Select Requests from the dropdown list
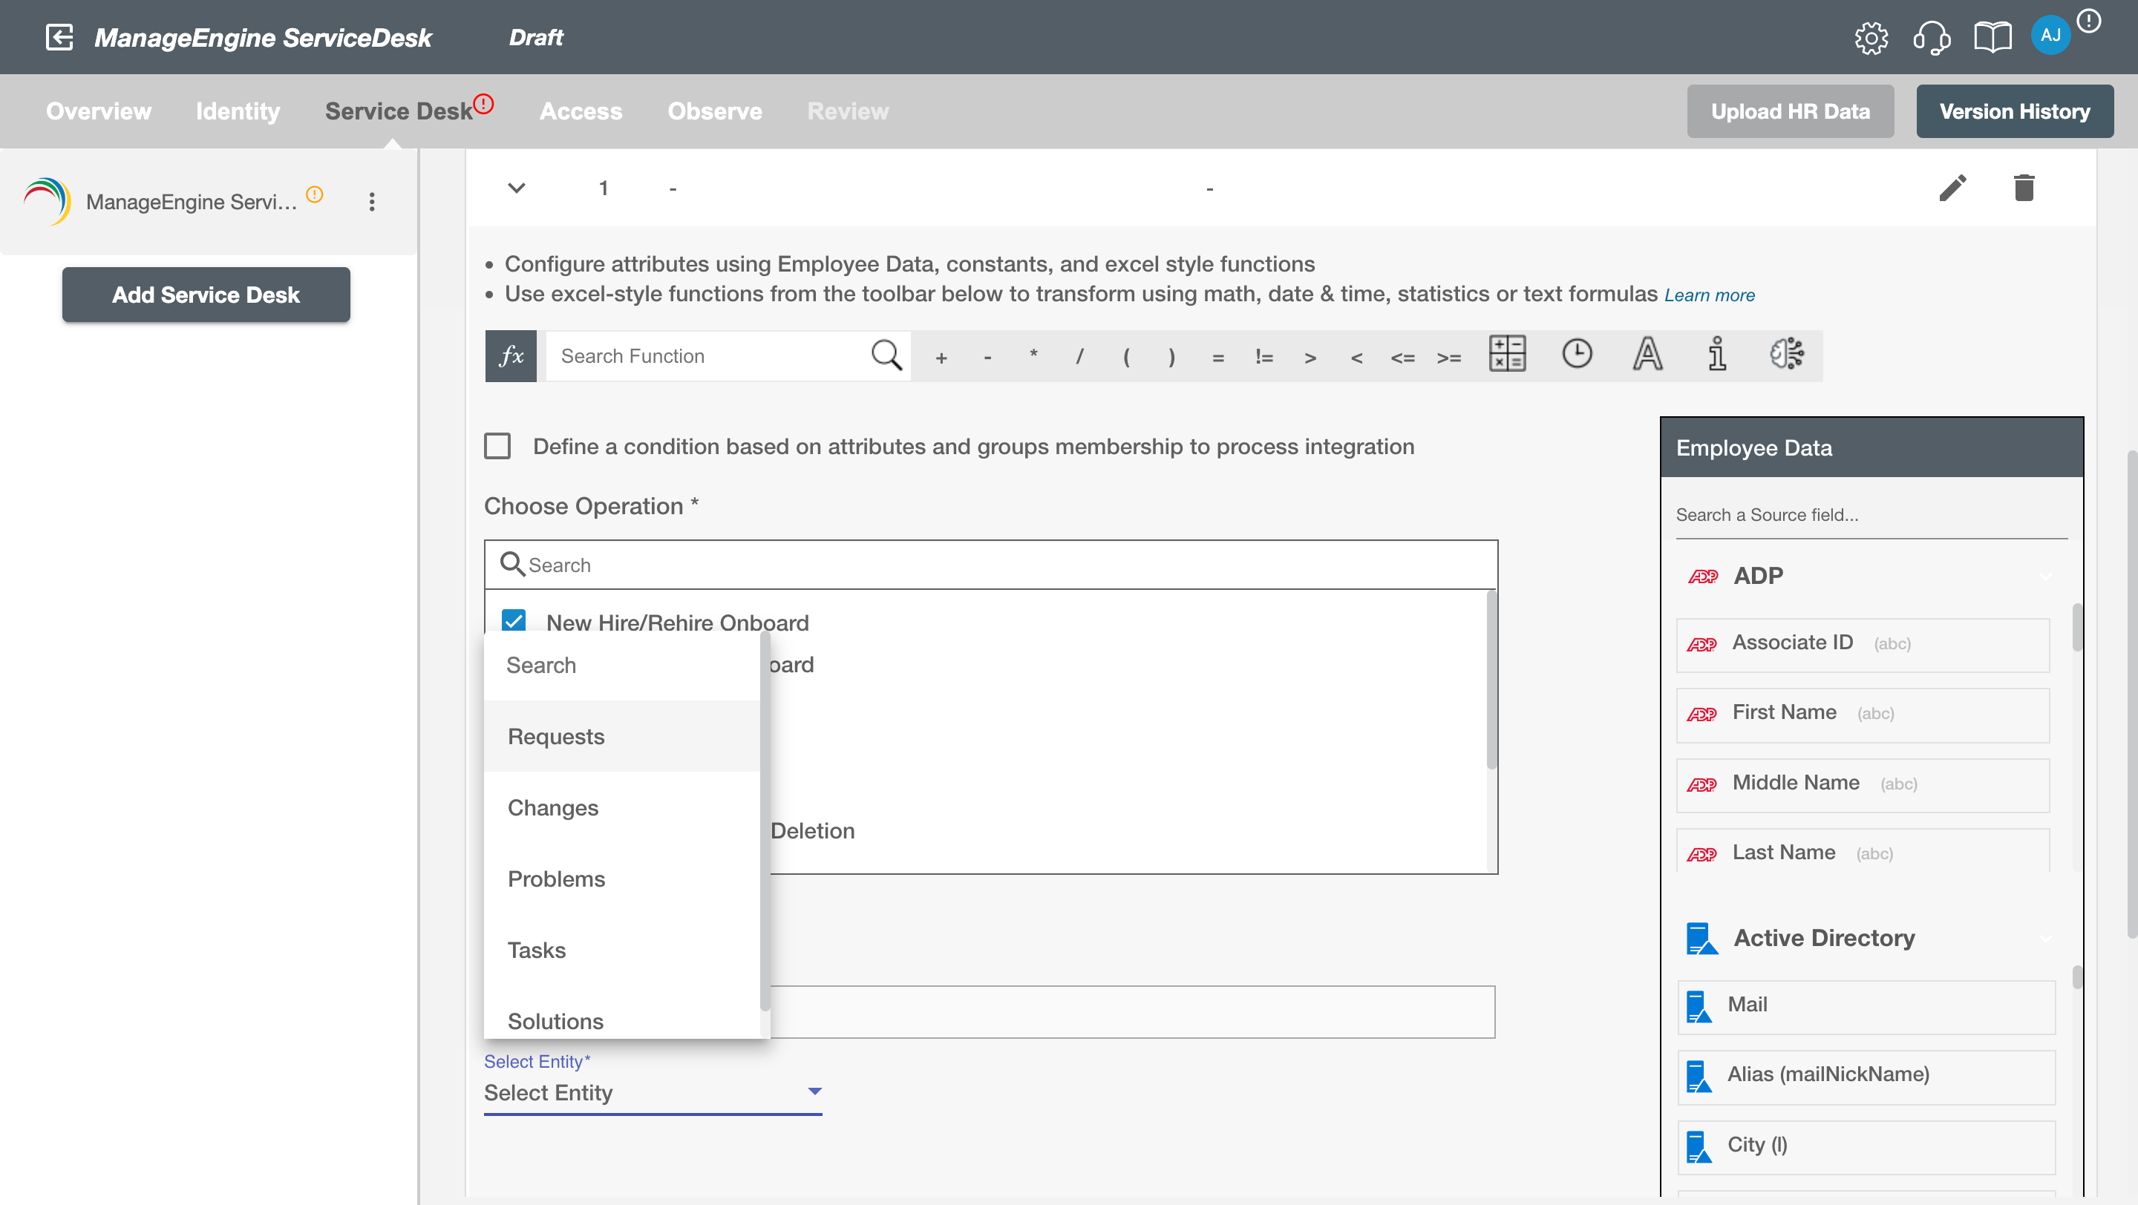The height and width of the screenshot is (1205, 2138). (x=621, y=737)
